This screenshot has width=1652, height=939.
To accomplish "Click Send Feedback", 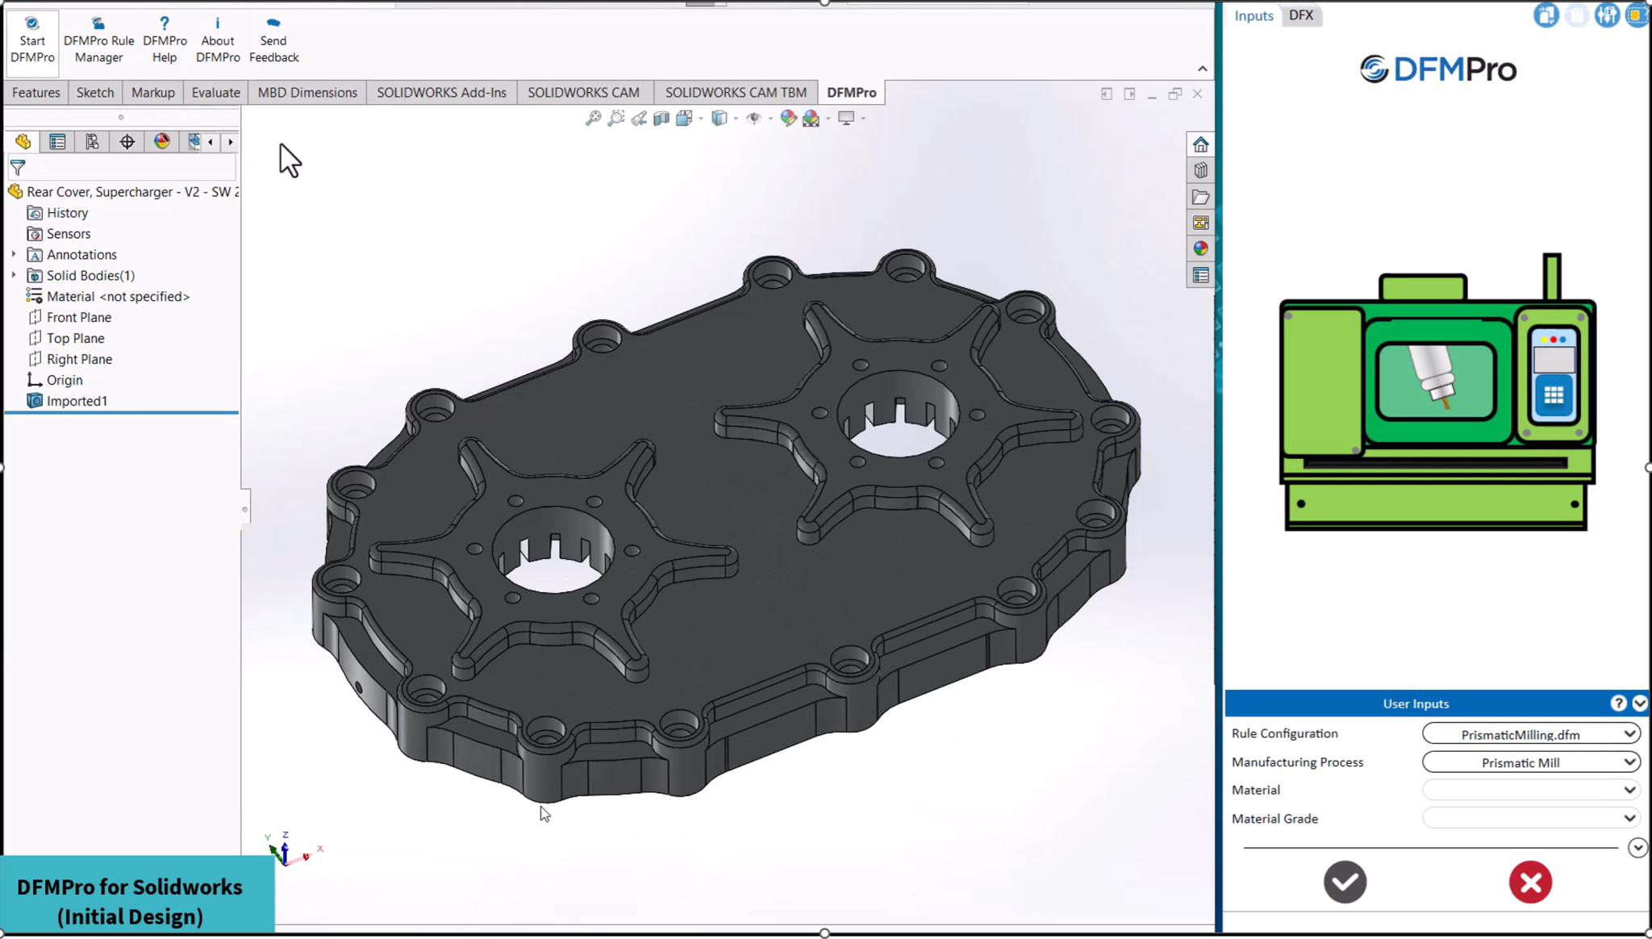I will pyautogui.click(x=273, y=40).
